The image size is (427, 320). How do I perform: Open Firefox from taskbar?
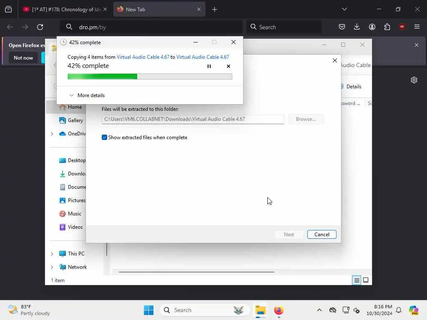click(x=279, y=310)
